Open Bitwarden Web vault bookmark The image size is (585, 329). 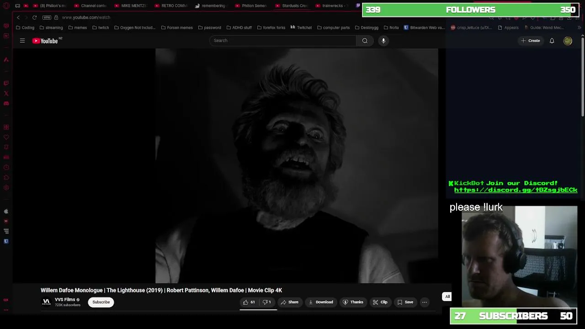click(424, 27)
